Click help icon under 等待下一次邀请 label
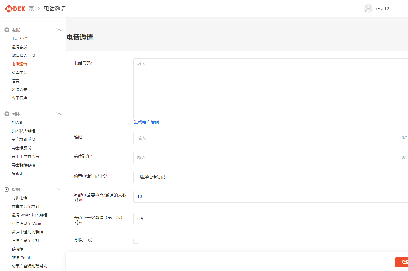 point(78,223)
